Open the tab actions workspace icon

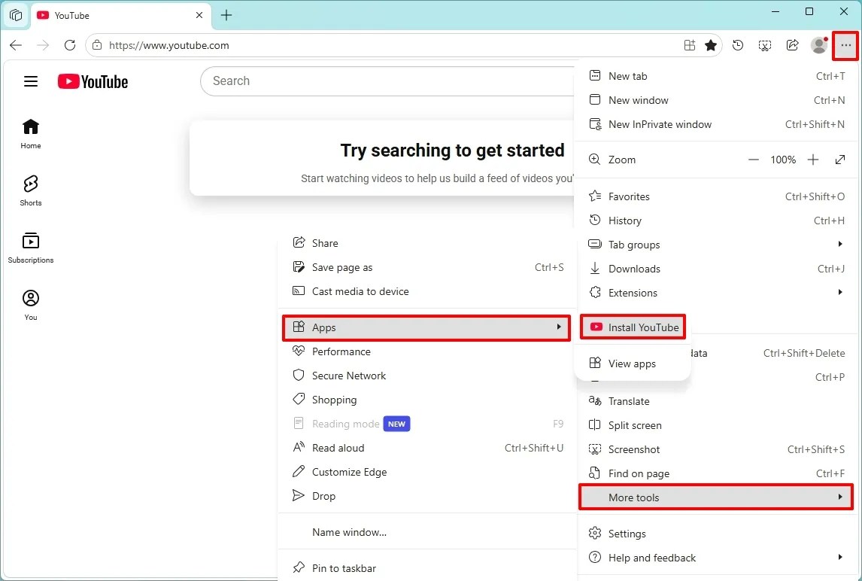(16, 15)
